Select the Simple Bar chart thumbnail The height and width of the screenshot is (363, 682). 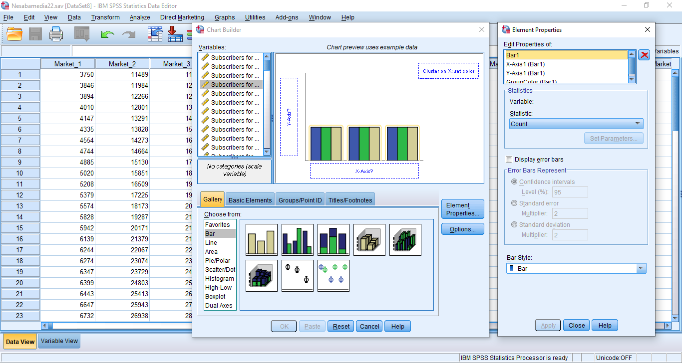[x=261, y=240]
